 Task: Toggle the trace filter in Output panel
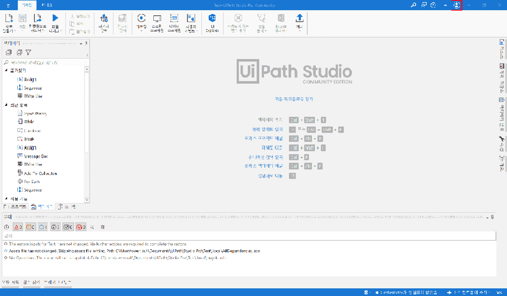[x=55, y=227]
